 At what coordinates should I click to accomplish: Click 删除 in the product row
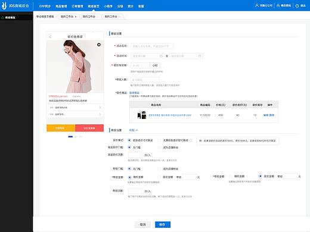click(272, 115)
